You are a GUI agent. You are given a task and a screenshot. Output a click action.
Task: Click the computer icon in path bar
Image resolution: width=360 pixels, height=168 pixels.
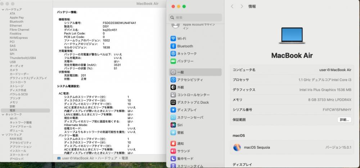[x=59, y=158]
